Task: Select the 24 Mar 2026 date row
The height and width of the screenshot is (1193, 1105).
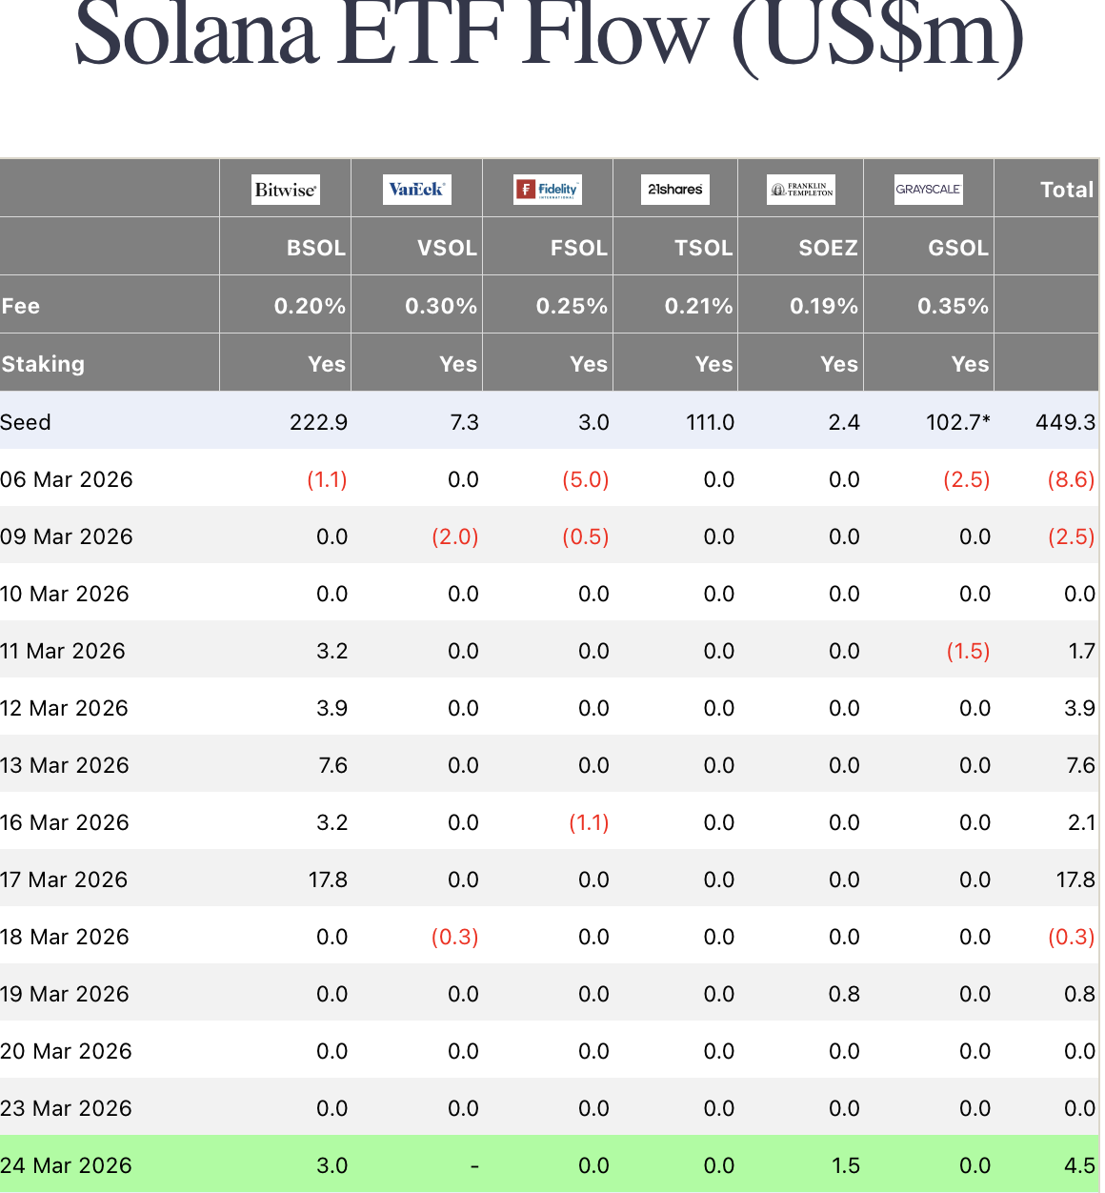Action: point(66,1165)
